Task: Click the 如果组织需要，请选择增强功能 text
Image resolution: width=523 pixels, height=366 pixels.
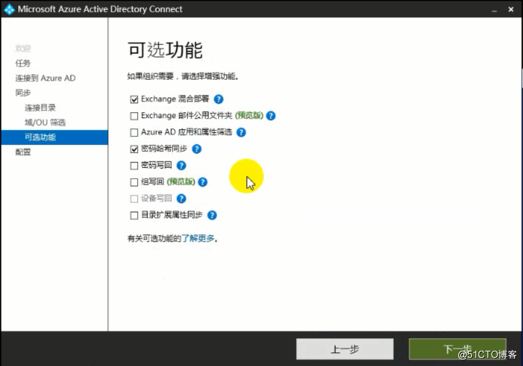Action: click(x=183, y=77)
